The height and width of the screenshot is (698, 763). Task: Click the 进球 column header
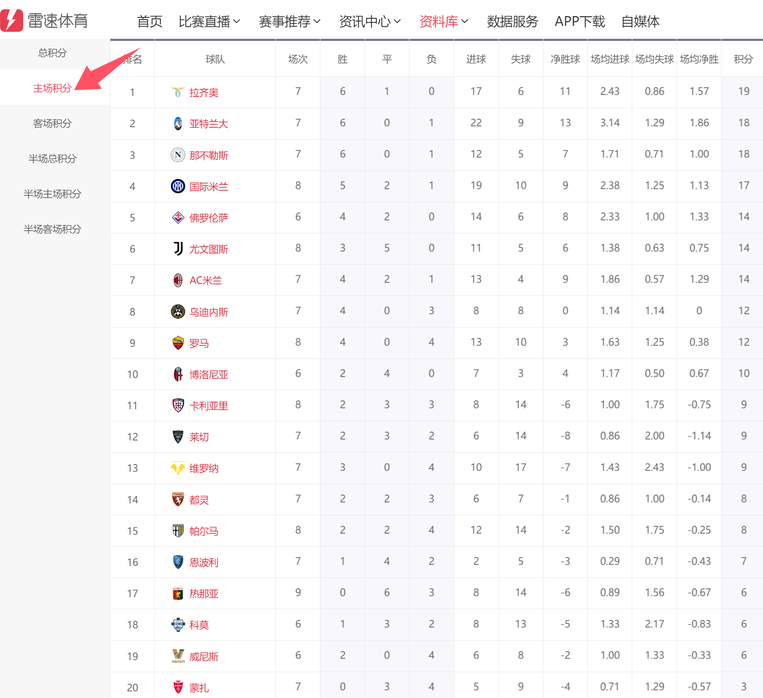coord(476,59)
